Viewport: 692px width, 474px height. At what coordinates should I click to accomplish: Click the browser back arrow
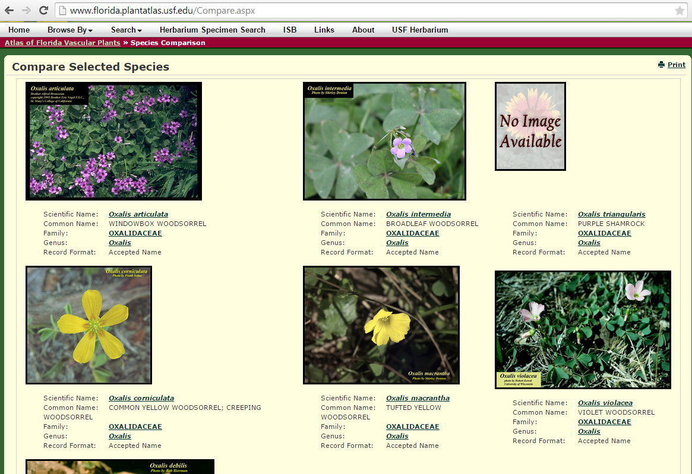[10, 11]
